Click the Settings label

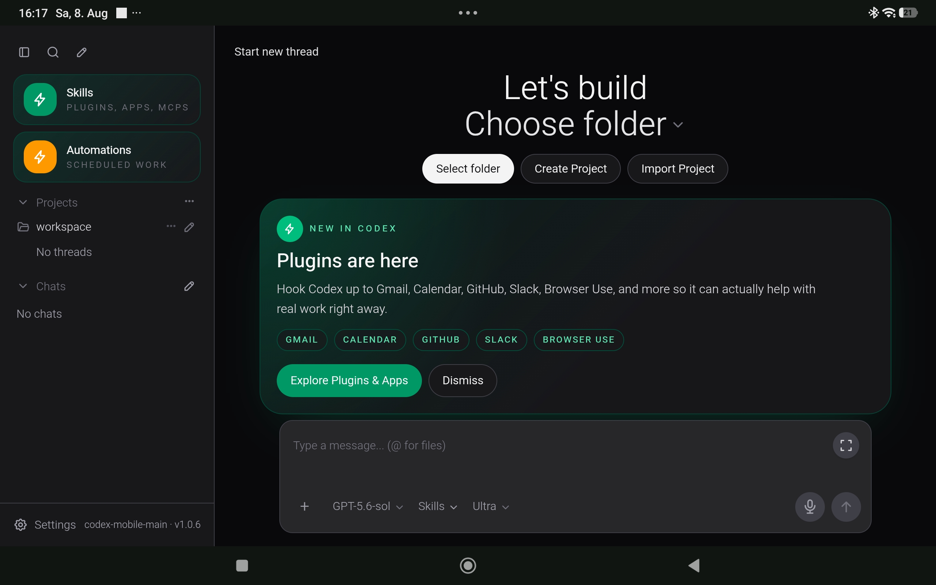55,525
